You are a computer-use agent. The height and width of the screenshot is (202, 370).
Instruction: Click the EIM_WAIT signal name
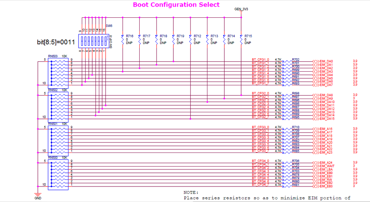[x=327, y=166]
